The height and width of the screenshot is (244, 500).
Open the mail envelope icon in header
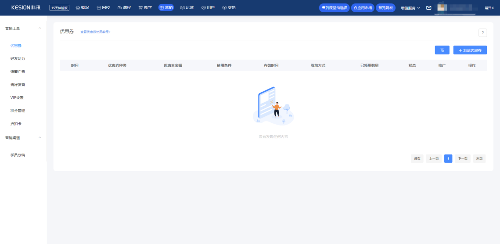tap(429, 8)
